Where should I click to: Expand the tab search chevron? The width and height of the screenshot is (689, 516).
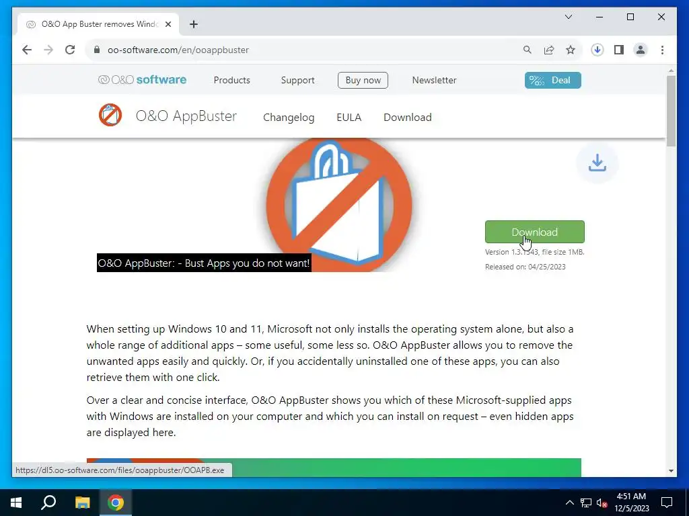pyautogui.click(x=568, y=17)
